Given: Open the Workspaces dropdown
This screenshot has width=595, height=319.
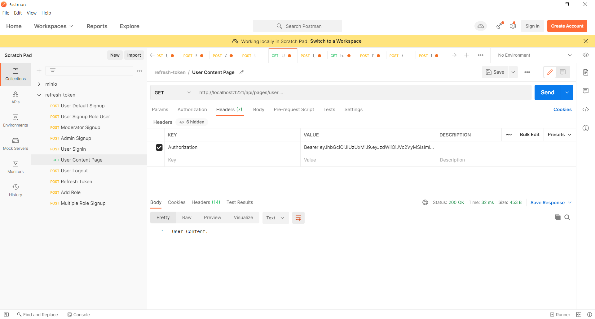Looking at the screenshot, I should click(x=54, y=26).
